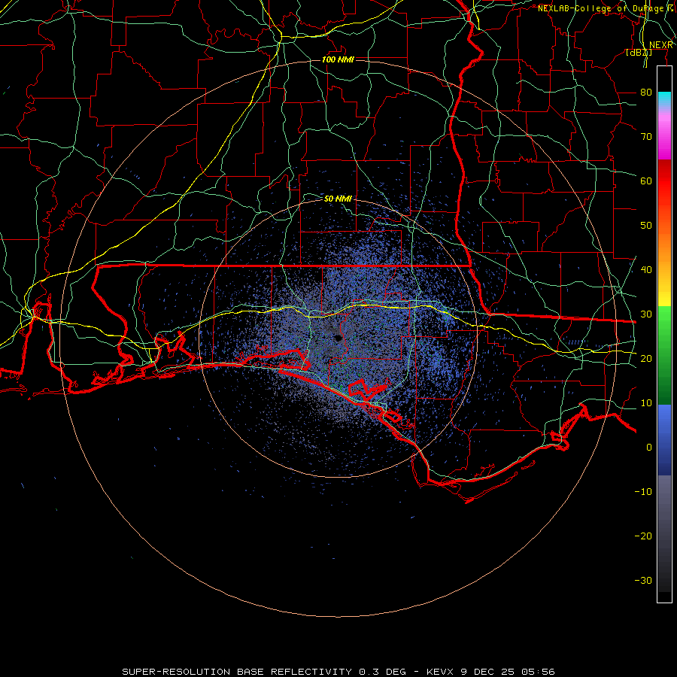Click the -30 dBZ scale value

[x=643, y=581]
